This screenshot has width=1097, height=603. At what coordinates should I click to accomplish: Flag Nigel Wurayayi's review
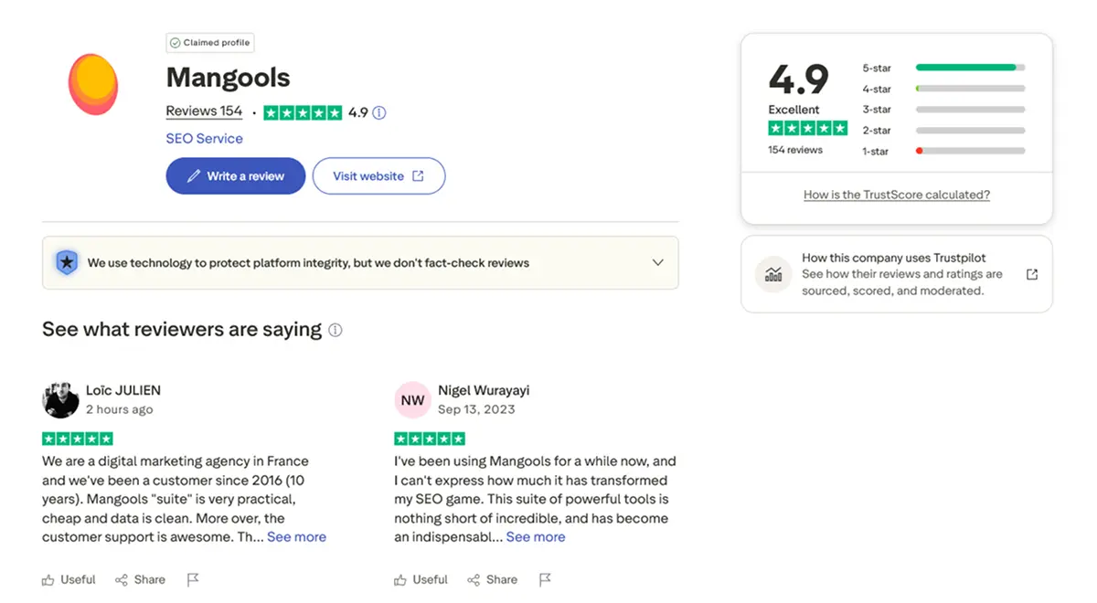coord(545,579)
